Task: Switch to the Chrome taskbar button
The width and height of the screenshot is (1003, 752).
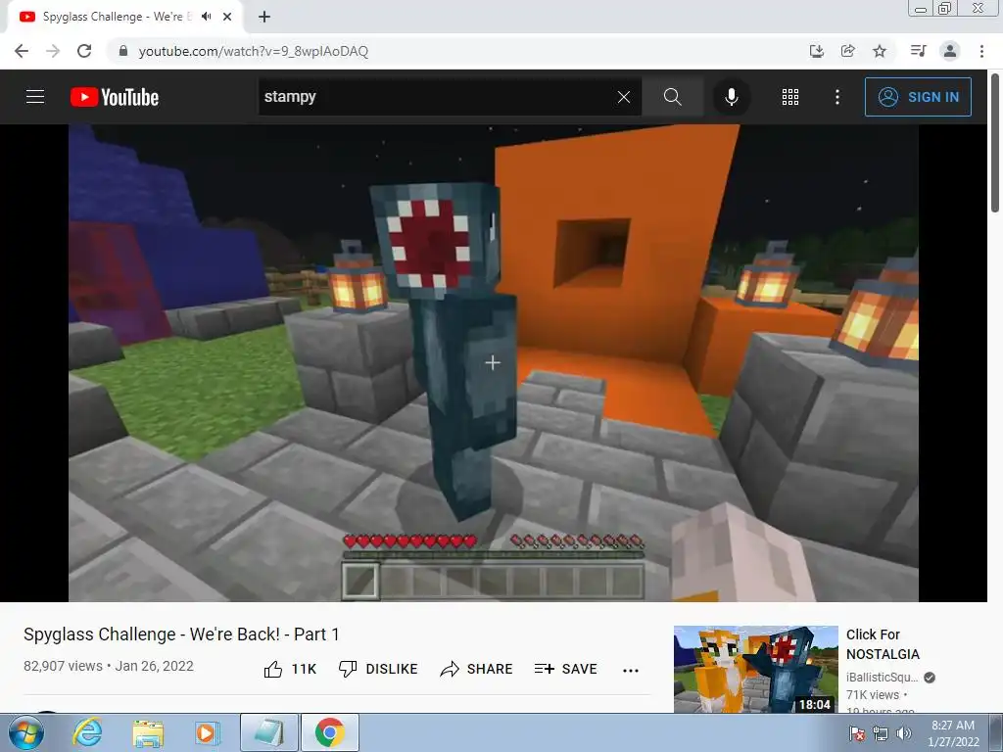Action: tap(330, 732)
